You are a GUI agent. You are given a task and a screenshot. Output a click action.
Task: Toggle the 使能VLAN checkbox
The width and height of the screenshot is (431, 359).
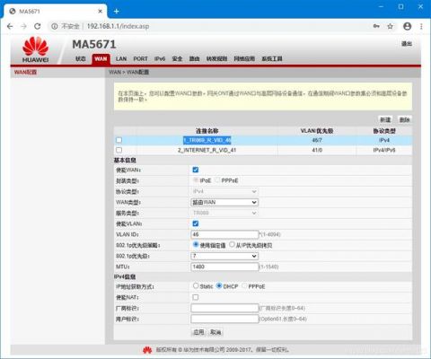(196, 223)
